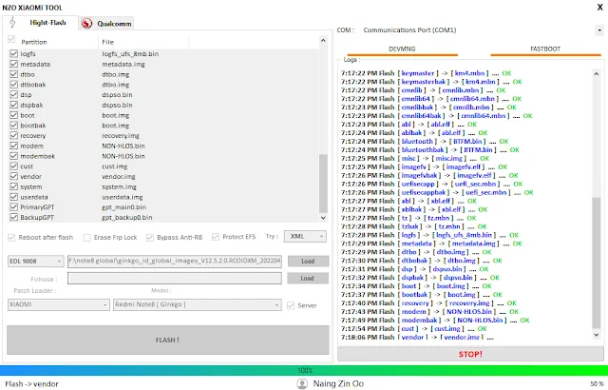Click the partition list scrollbar thumb
This screenshot has height=390, width=608.
coord(323,184)
